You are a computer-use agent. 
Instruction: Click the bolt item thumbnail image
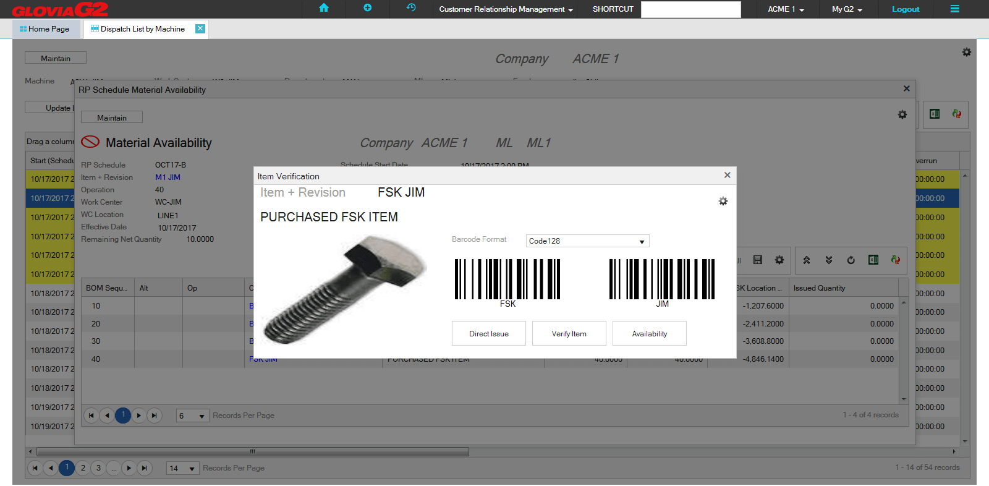coord(345,289)
